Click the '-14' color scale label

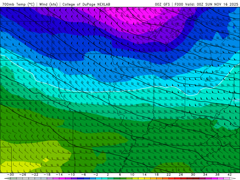point(59,175)
